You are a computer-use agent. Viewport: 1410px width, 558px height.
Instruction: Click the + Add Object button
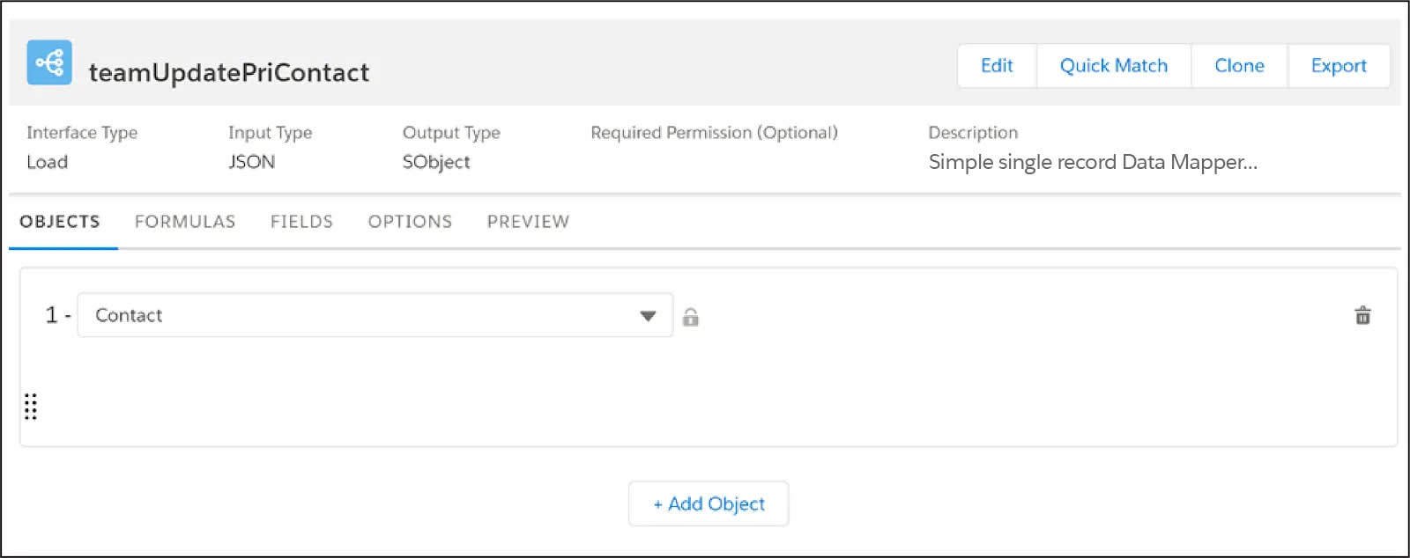pos(709,503)
